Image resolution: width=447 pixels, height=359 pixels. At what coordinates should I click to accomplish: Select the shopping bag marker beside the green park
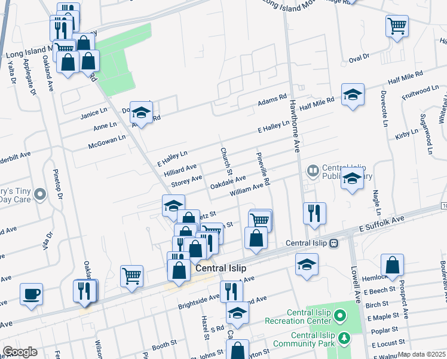88,62
